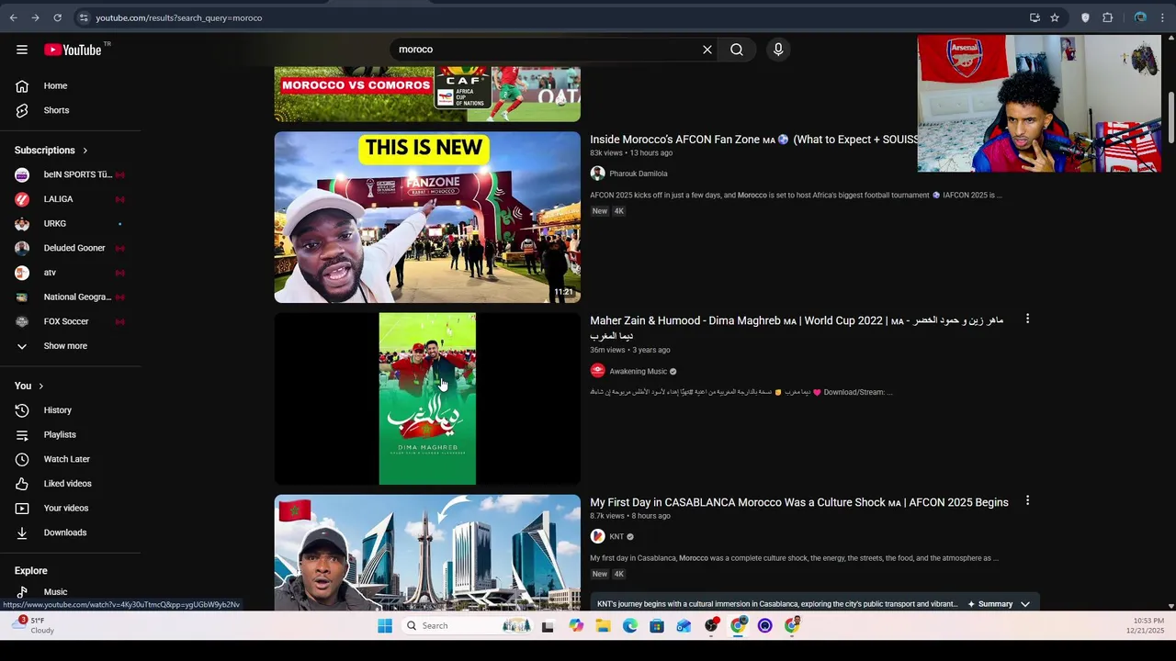Go forward in the browser
The height and width of the screenshot is (661, 1176).
pyautogui.click(x=35, y=17)
